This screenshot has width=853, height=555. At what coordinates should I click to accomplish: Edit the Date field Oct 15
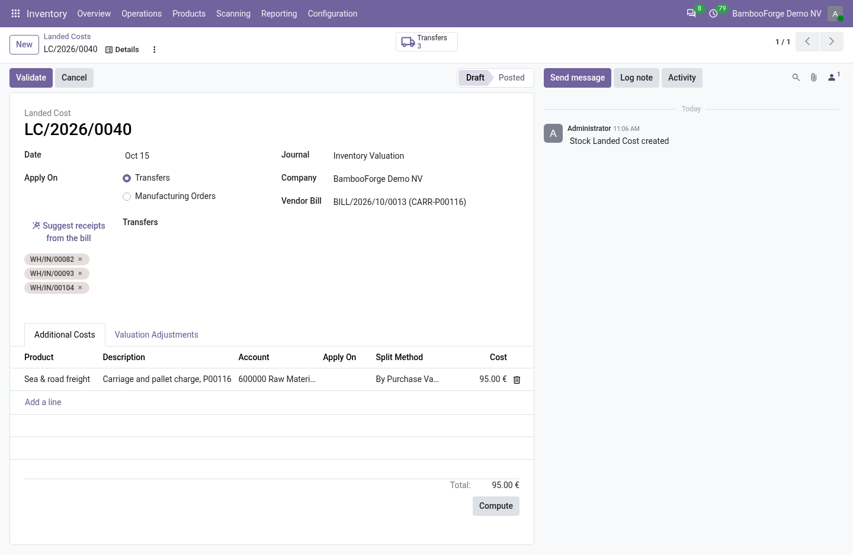click(x=193, y=156)
